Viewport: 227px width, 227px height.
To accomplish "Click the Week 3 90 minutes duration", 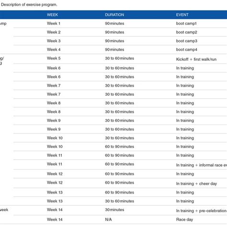I will pyautogui.click(x=114, y=41).
